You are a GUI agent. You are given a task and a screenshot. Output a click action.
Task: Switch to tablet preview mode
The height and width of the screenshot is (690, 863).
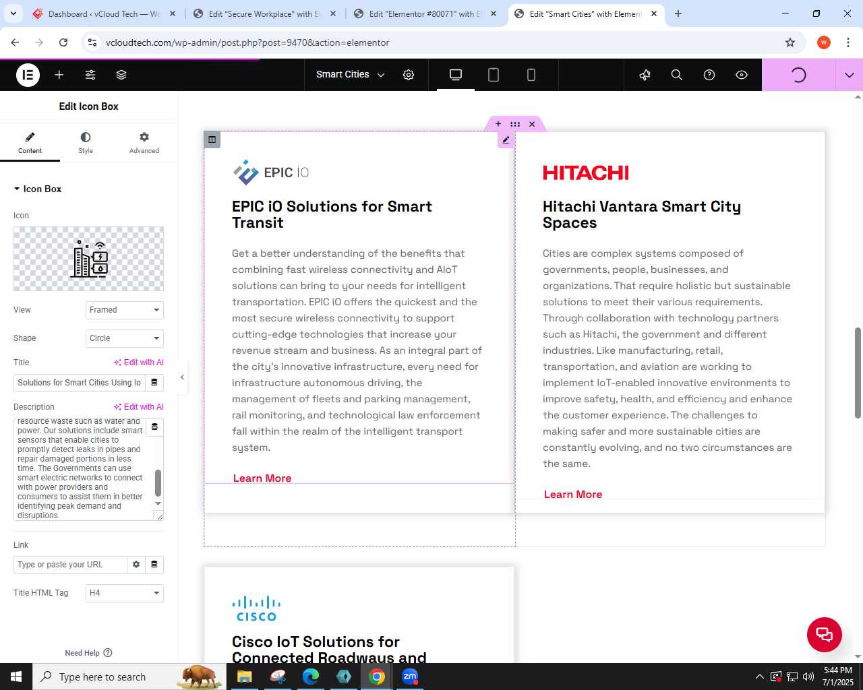coord(494,75)
